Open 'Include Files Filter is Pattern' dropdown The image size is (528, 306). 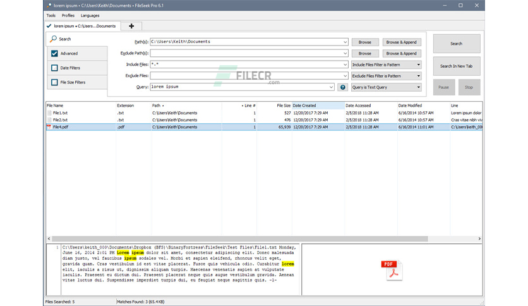tap(386, 64)
